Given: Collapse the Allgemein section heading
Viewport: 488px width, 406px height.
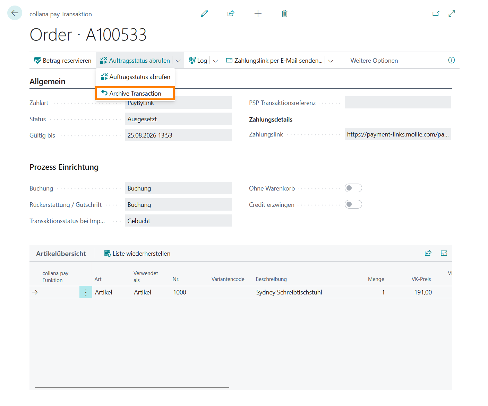Looking at the screenshot, I should [48, 81].
